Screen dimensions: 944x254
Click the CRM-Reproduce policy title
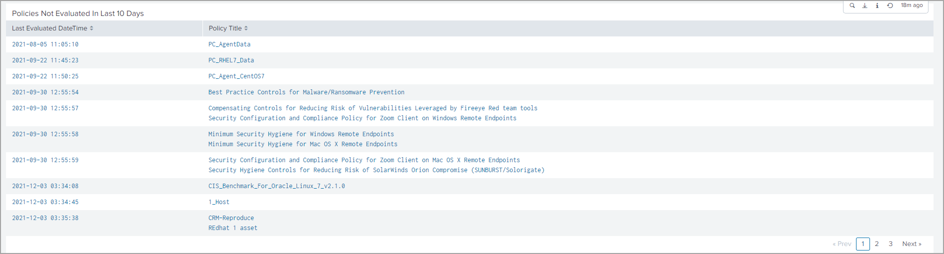click(231, 218)
